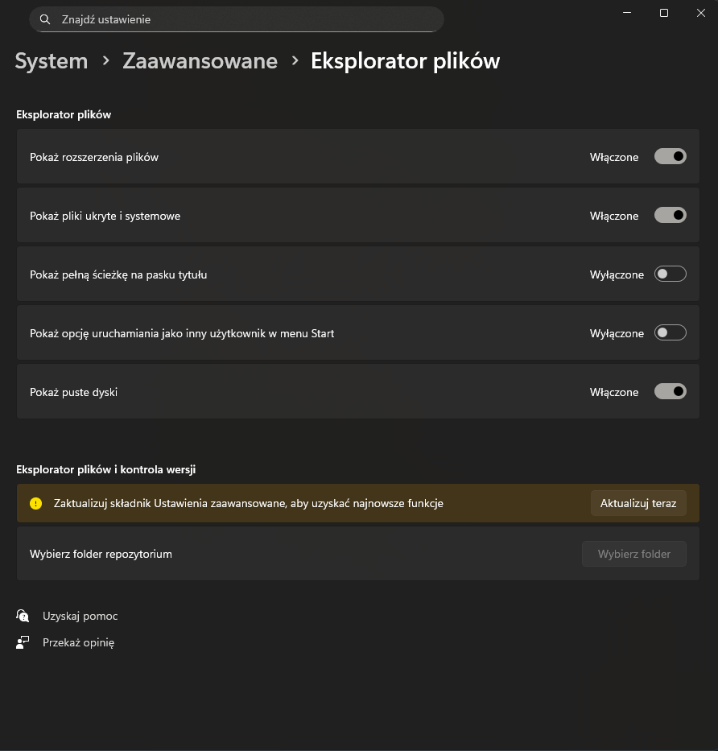The image size is (718, 751).
Task: Click Aktualizuj teraz button
Action: tap(638, 503)
